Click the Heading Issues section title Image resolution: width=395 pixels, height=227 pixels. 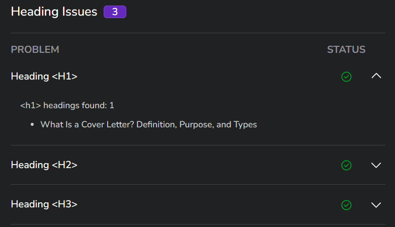pos(54,12)
